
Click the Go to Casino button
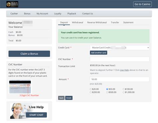pos(142,4)
